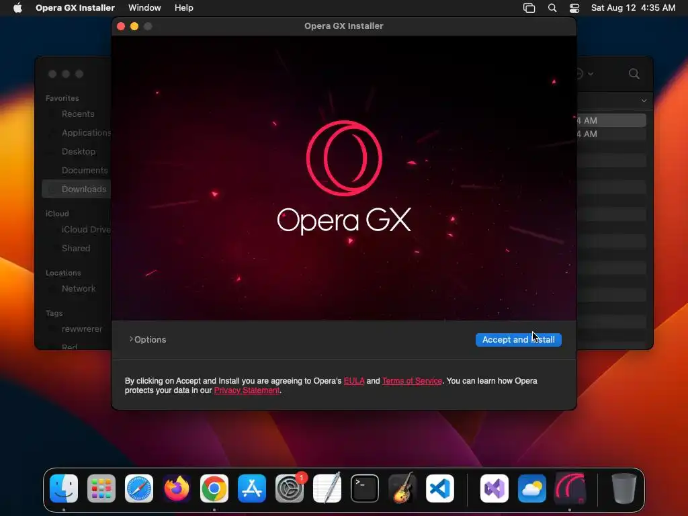This screenshot has width=688, height=516.
Task: Select Downloads in Finder sidebar
Action: pos(77,189)
